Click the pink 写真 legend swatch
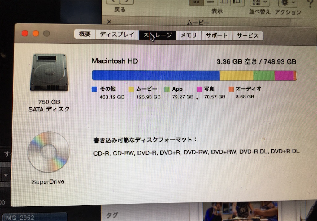This screenshot has height=221, width=317. pyautogui.click(x=199, y=89)
